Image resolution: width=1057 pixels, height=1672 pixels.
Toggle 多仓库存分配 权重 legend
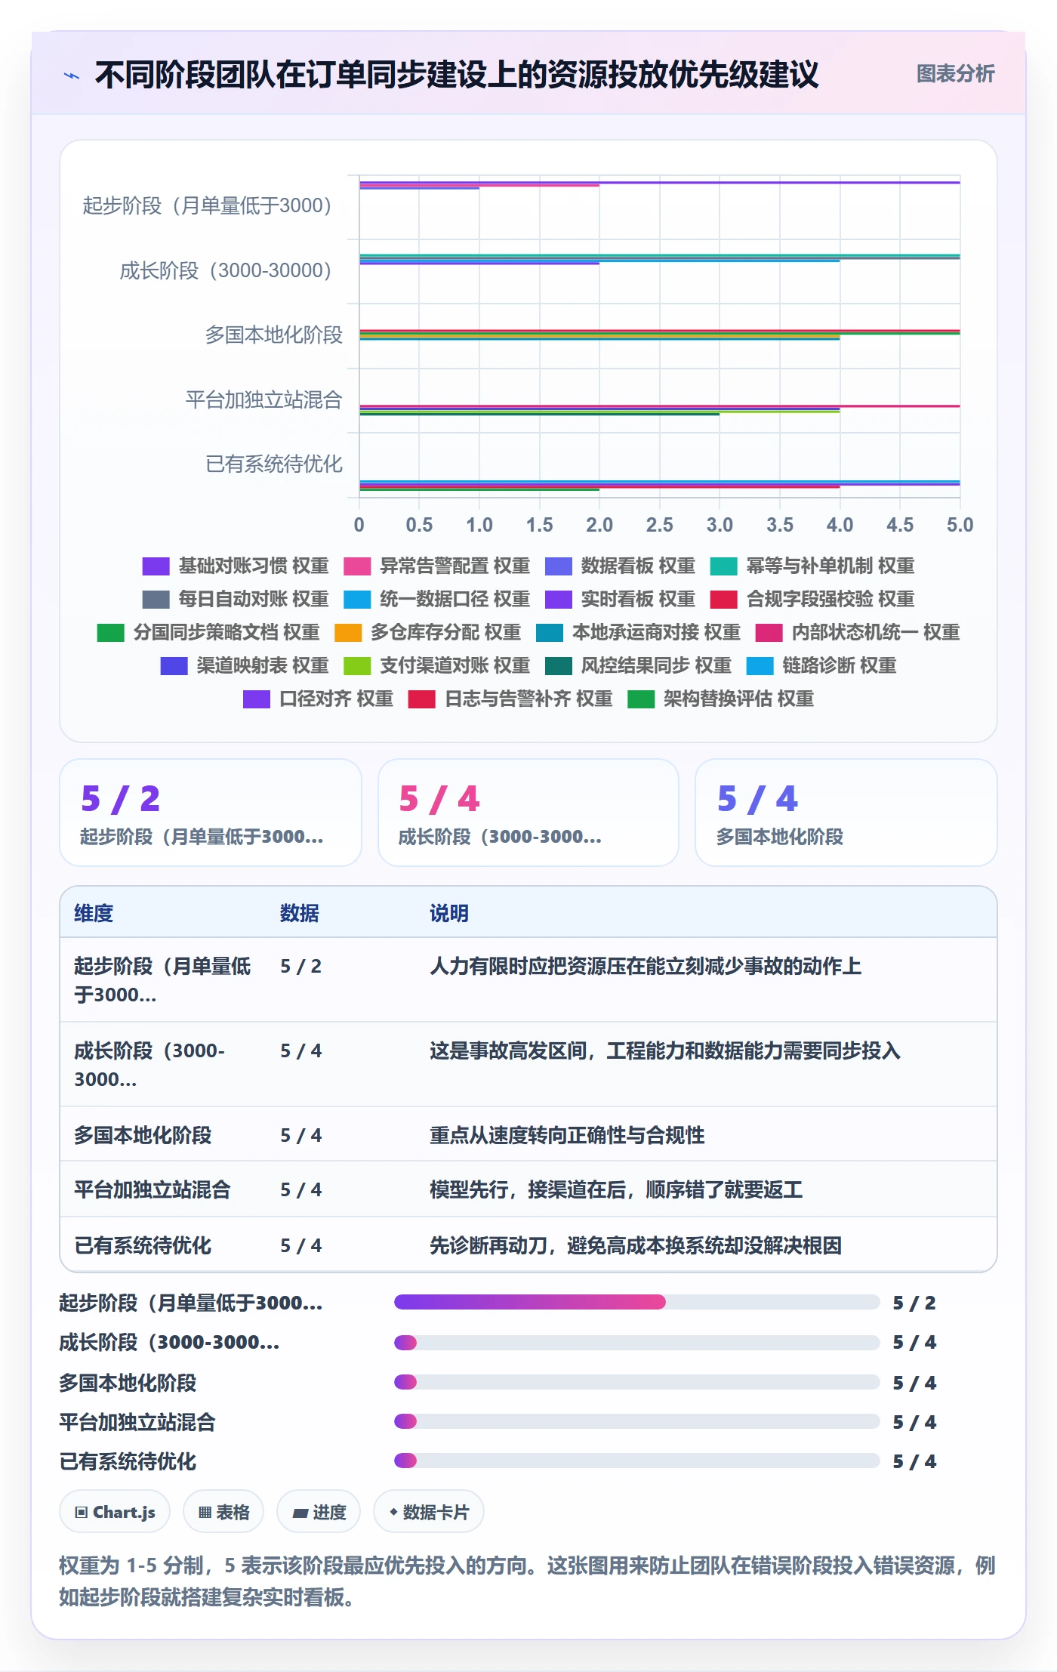coord(427,632)
